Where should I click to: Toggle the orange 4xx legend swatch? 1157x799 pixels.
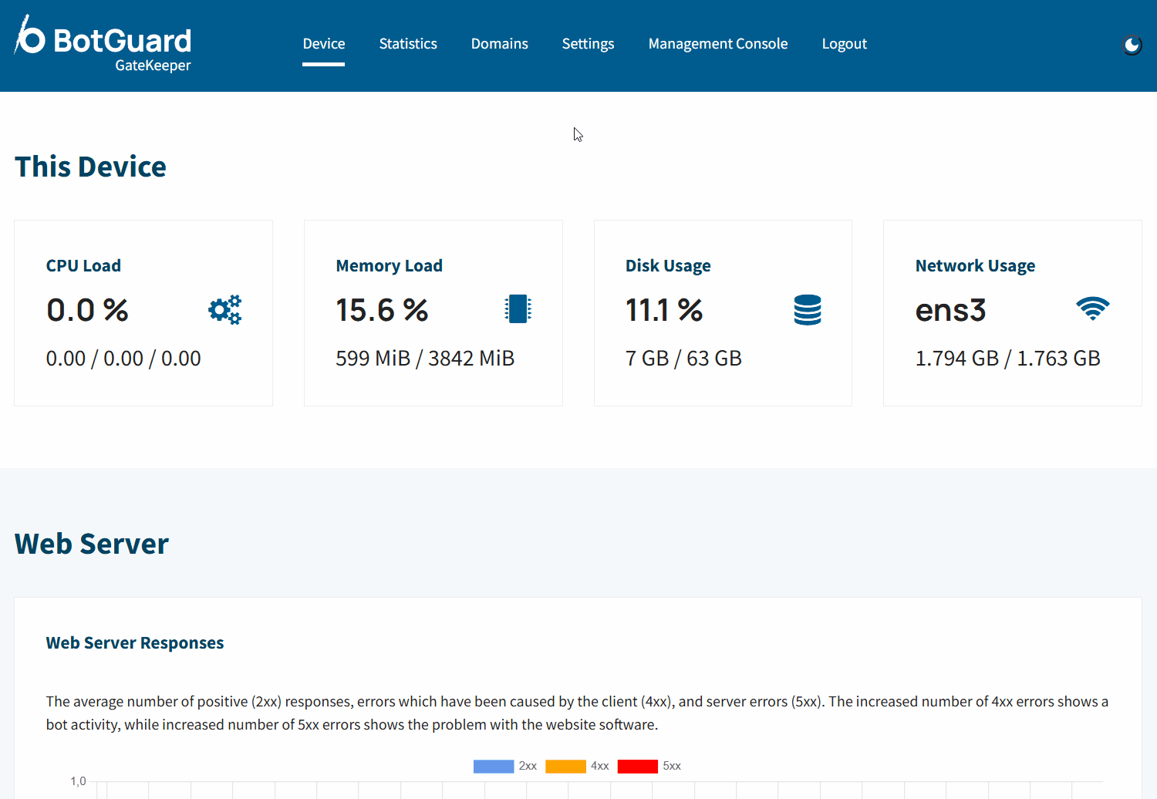coord(565,766)
